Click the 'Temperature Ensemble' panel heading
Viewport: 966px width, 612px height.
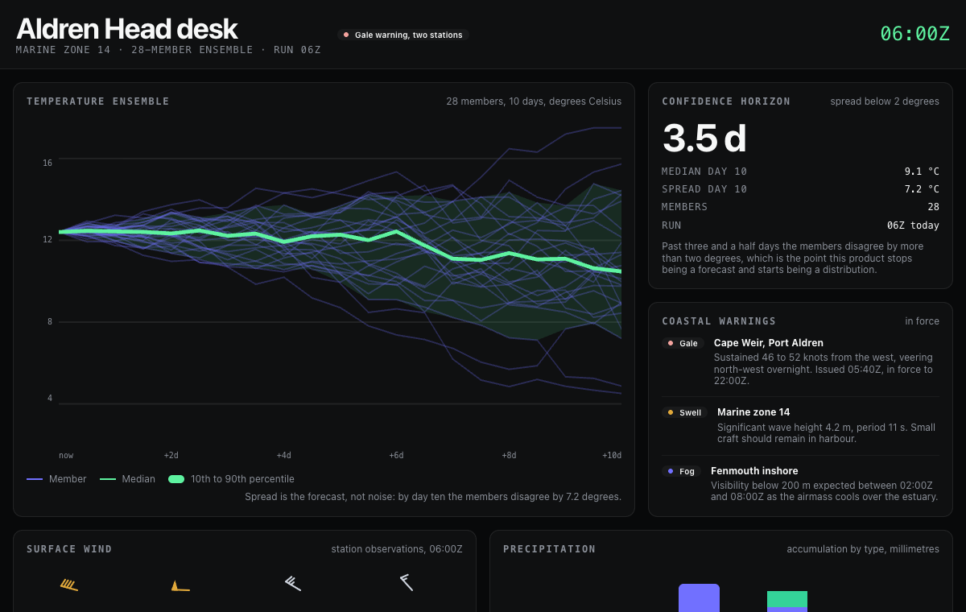tap(98, 101)
